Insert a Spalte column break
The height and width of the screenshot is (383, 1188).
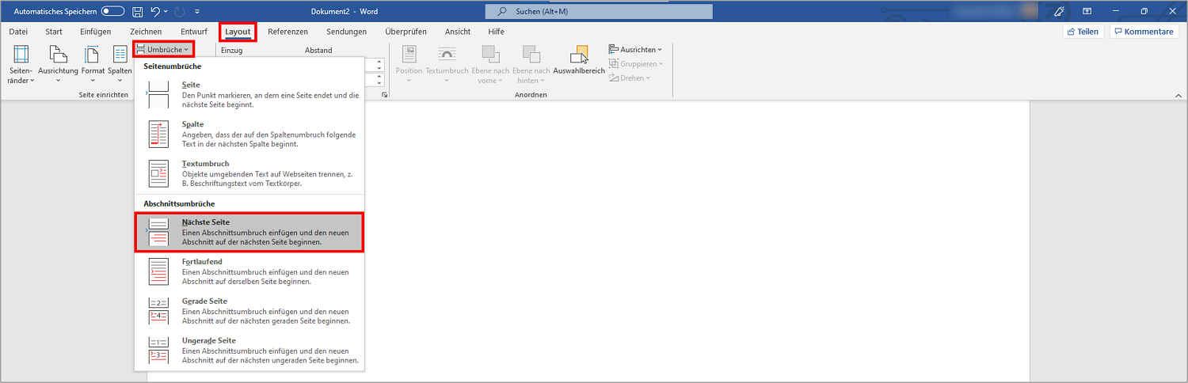tap(249, 134)
